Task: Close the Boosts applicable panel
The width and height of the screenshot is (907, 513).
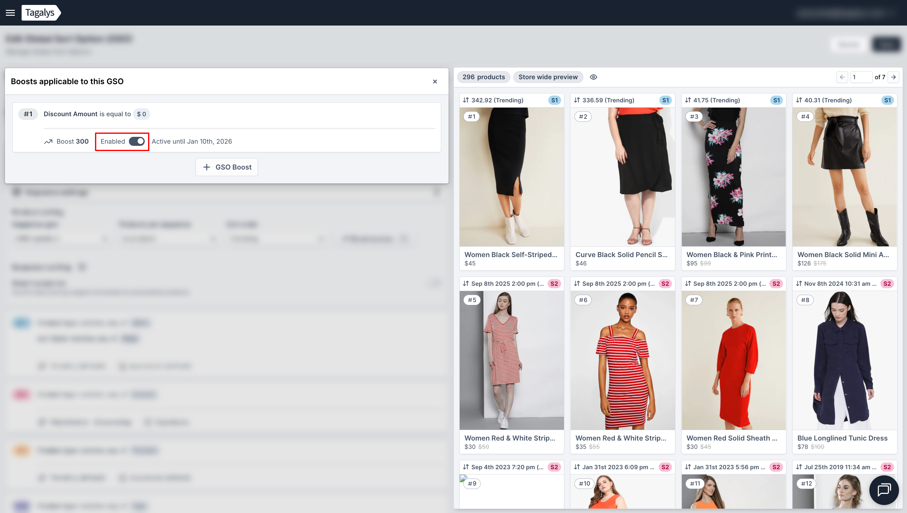Action: [x=435, y=81]
